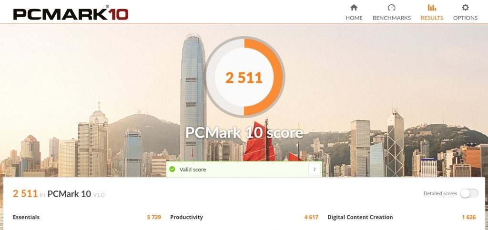488x230 pixels.
Task: Click the green valid score checkmark icon
Action: (172, 170)
